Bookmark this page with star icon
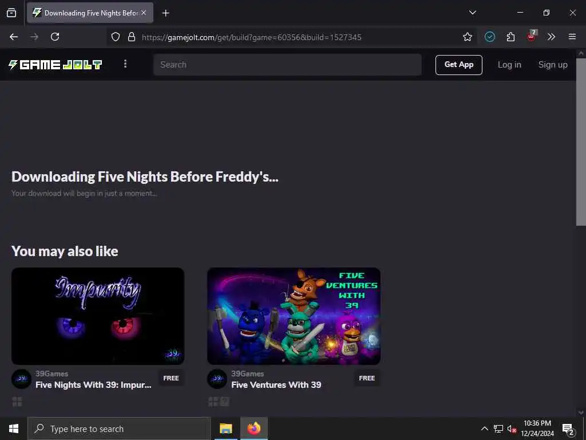The height and width of the screenshot is (440, 586). 467,37
